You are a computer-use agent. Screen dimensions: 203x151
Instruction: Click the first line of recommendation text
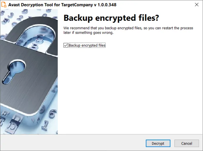[x=128, y=28]
